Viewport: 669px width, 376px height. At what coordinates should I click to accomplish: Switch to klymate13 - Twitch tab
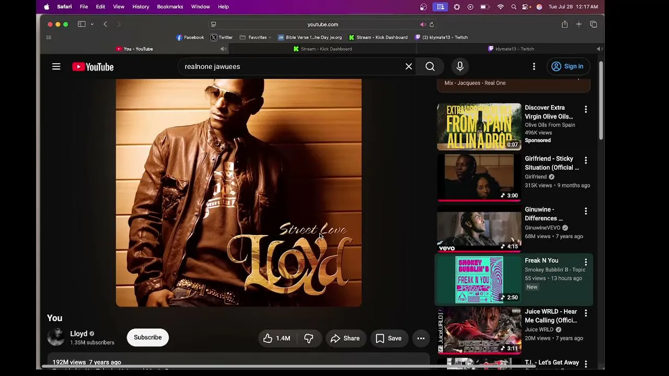[x=511, y=49]
